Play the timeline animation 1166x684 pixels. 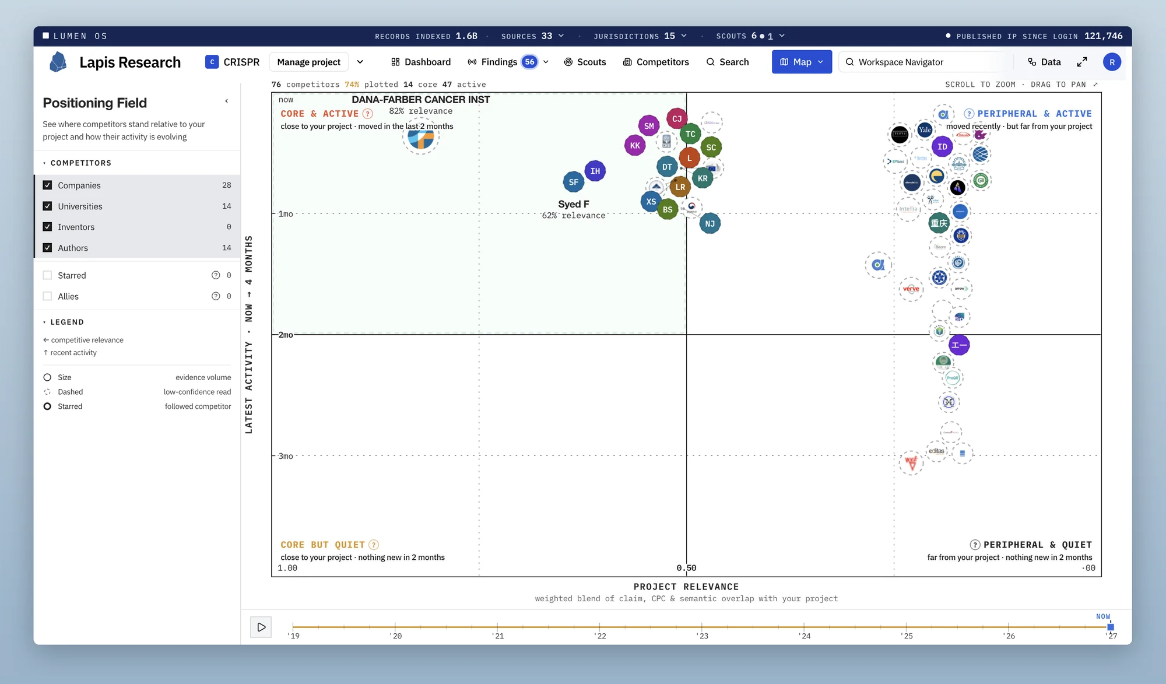(261, 627)
